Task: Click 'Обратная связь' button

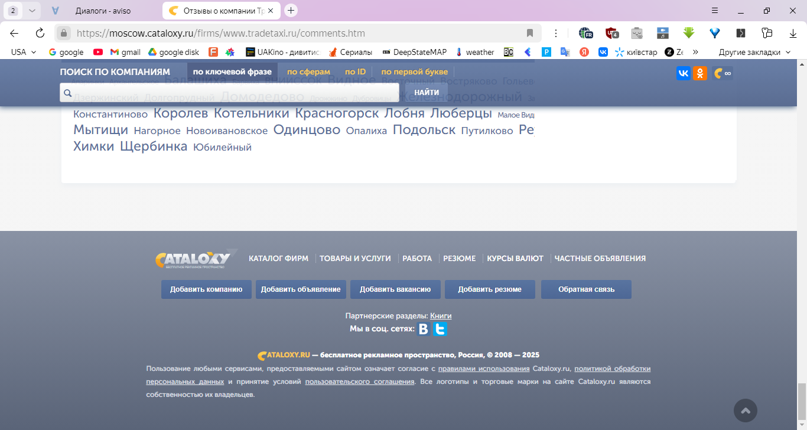Action: pyautogui.click(x=586, y=289)
